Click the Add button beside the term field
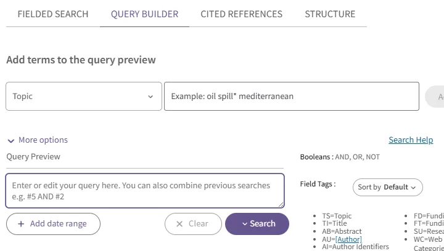 click(435, 97)
